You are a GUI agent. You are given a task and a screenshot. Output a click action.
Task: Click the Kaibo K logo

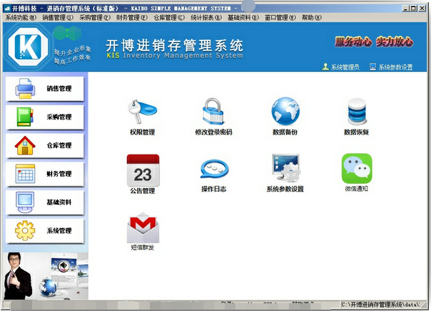(28, 47)
